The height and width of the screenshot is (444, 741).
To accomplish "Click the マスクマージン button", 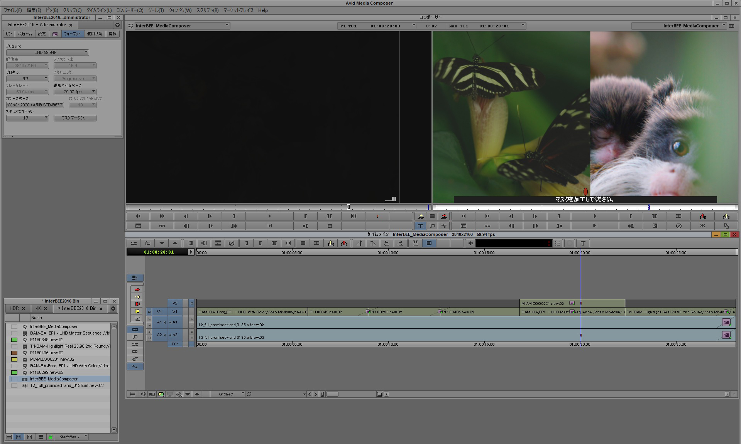I will 74,118.
